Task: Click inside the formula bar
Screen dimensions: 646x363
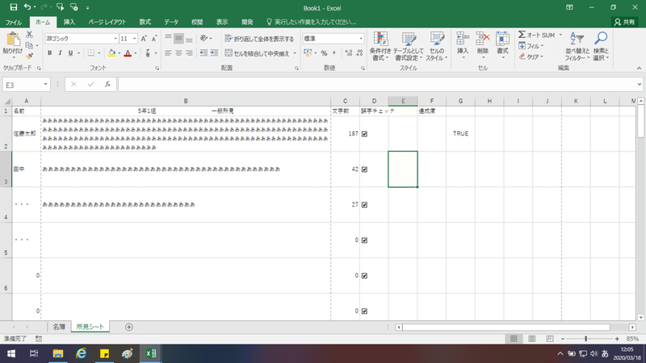Action: pyautogui.click(x=377, y=85)
